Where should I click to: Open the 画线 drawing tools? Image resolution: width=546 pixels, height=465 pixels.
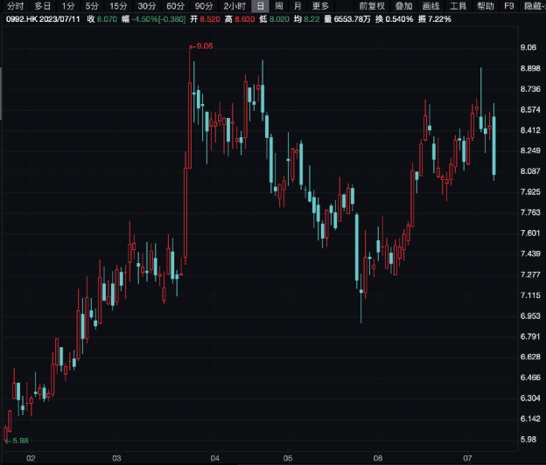(430, 6)
